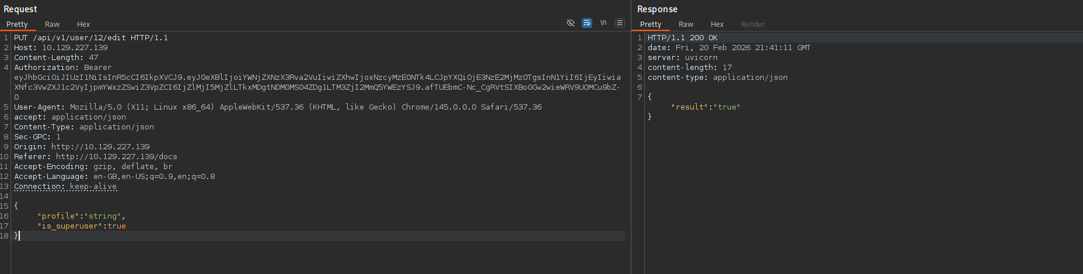The height and width of the screenshot is (274, 1083).
Task: Click the HTTP/1.1 200 OK status line
Action: tap(683, 38)
